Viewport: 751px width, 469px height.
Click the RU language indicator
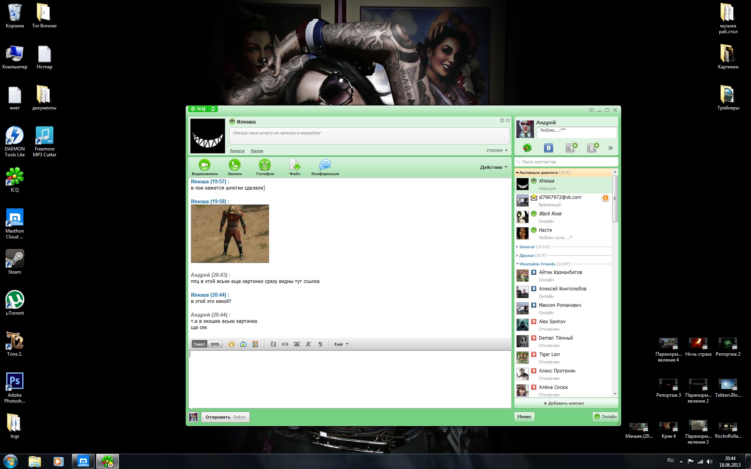coord(670,460)
